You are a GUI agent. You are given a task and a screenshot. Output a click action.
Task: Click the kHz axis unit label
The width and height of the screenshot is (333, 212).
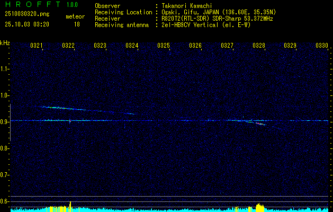[x=5, y=43]
